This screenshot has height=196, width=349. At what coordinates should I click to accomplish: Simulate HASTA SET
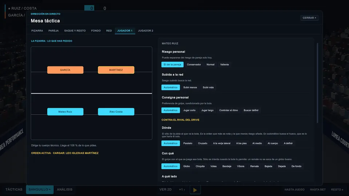pyautogui.click(x=318, y=189)
